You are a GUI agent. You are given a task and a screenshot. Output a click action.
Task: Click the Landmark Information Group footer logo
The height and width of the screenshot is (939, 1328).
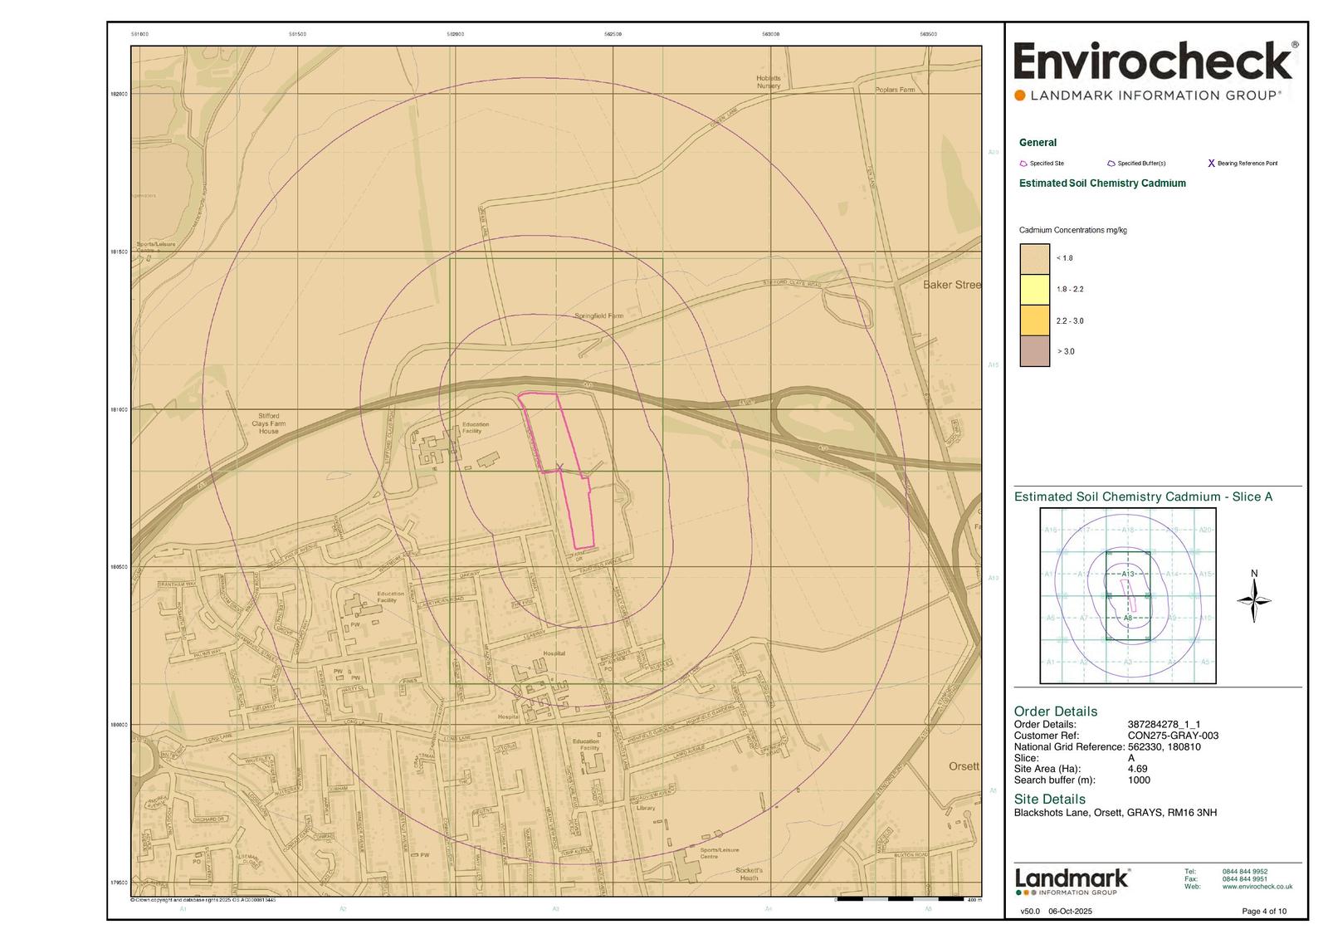click(1072, 881)
